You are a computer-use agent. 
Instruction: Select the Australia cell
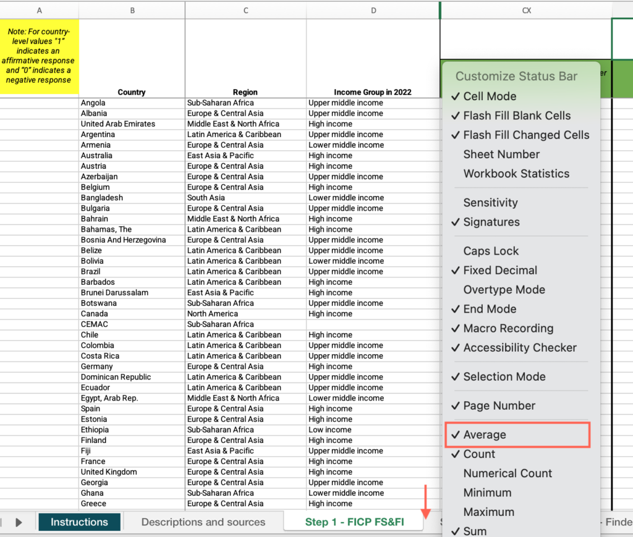click(132, 155)
